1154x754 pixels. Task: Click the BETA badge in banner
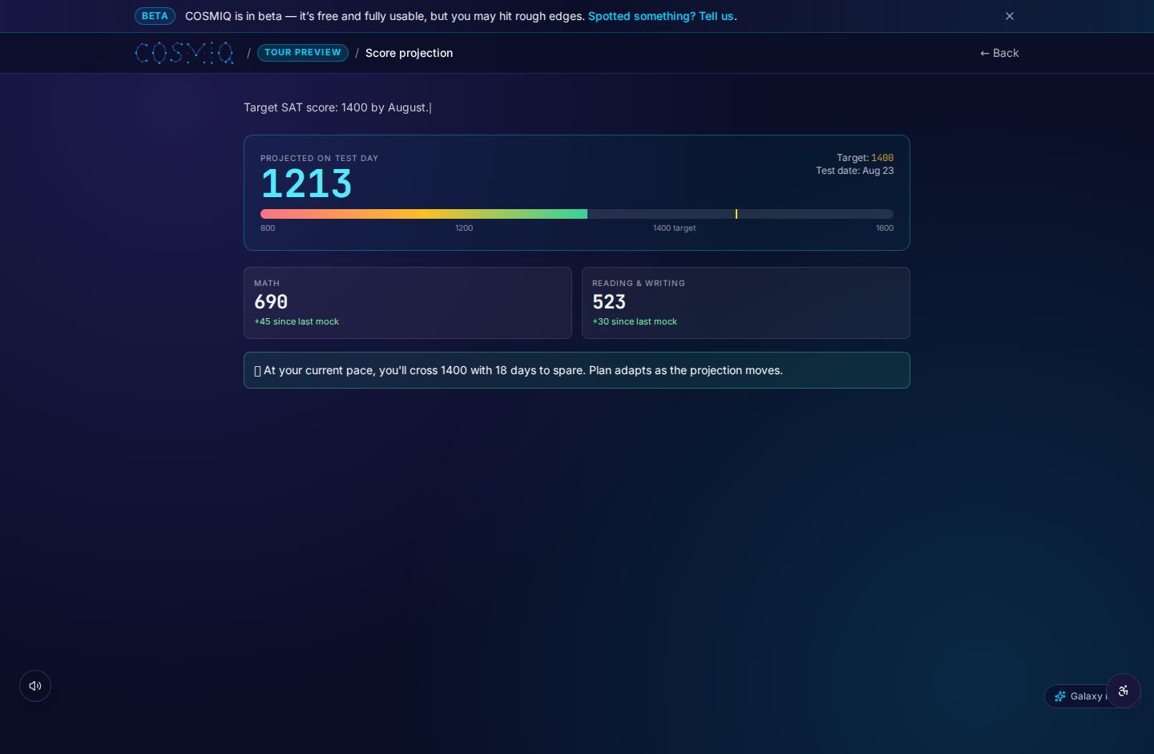pos(155,16)
